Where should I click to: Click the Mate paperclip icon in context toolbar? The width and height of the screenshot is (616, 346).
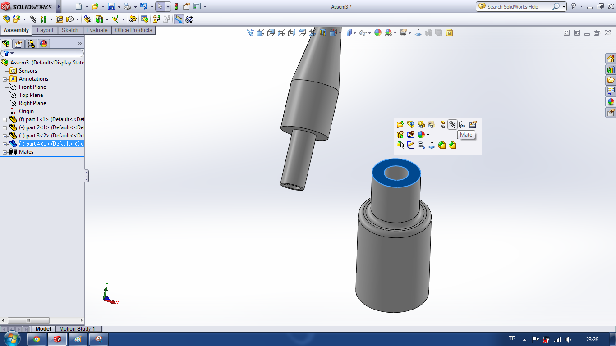[x=452, y=125]
